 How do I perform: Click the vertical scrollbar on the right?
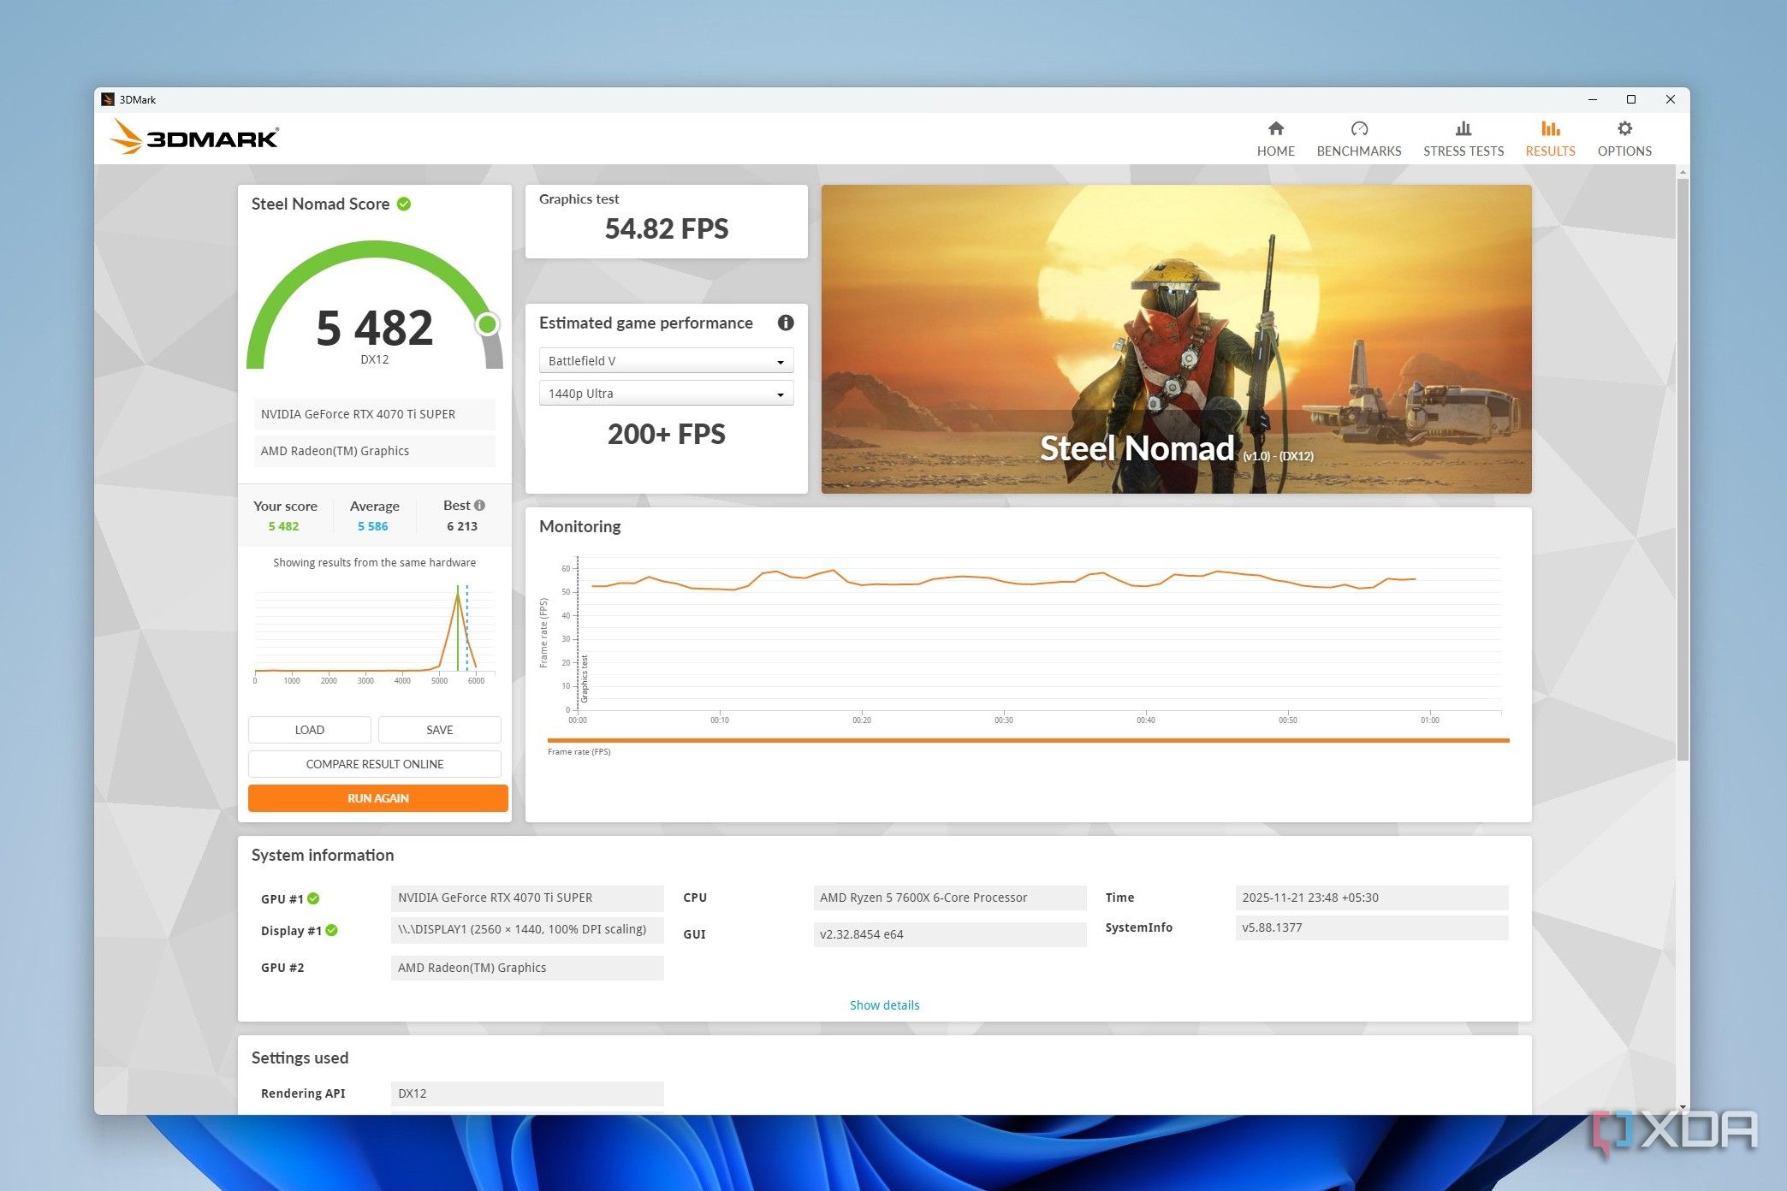(x=1682, y=471)
